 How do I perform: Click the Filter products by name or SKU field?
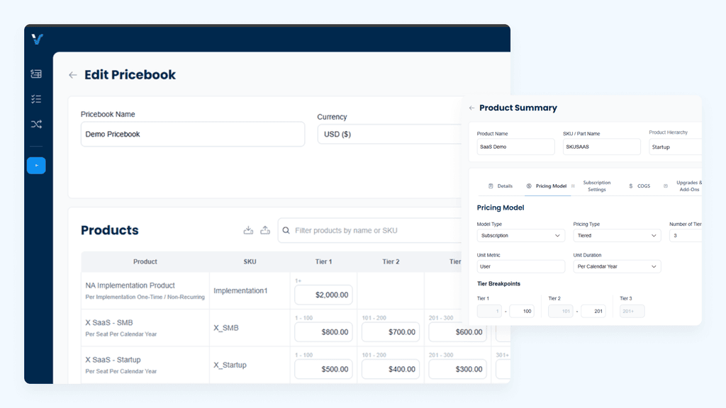370,230
